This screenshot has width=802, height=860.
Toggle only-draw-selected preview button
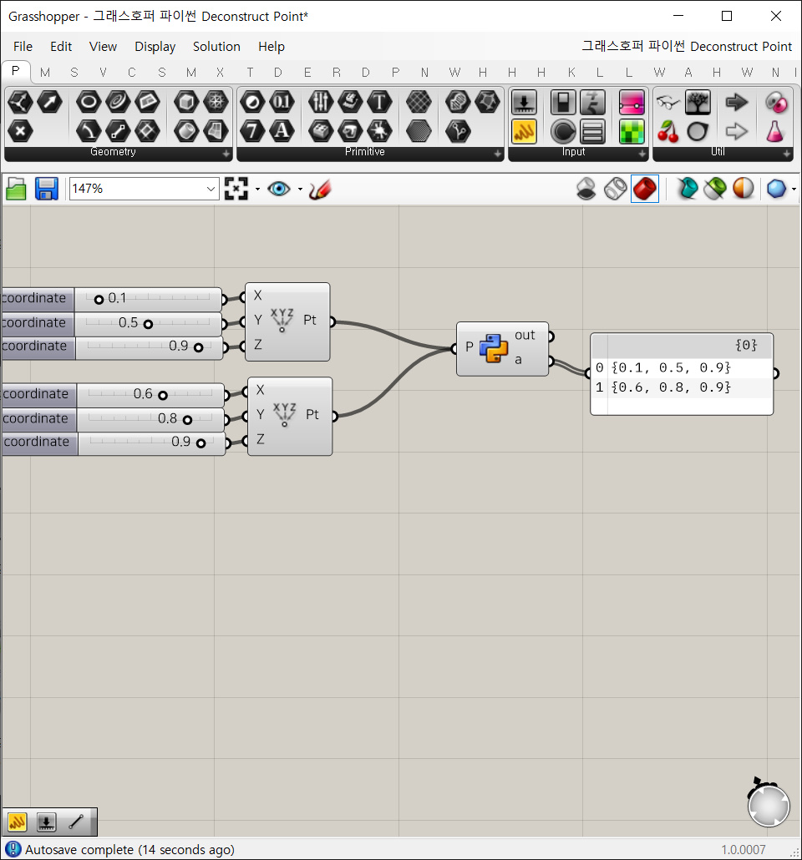pyautogui.click(x=687, y=189)
